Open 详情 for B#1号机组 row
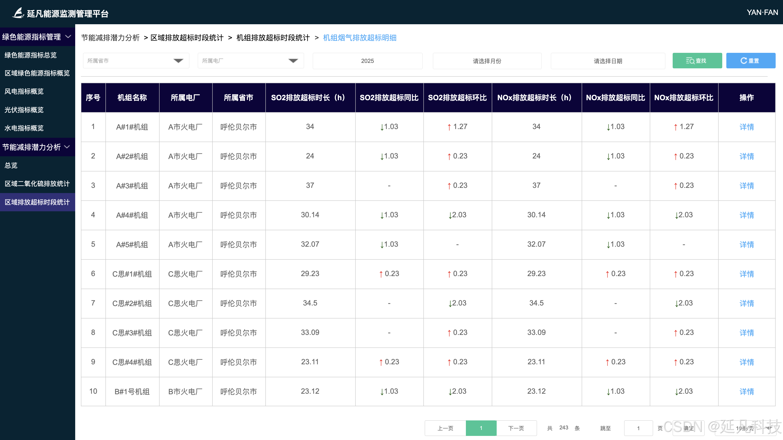 point(746,391)
